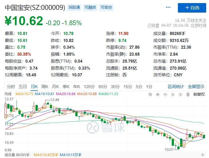Click the 总市值 value 273.91亿
The width and height of the screenshot is (209, 158).
[178, 61]
